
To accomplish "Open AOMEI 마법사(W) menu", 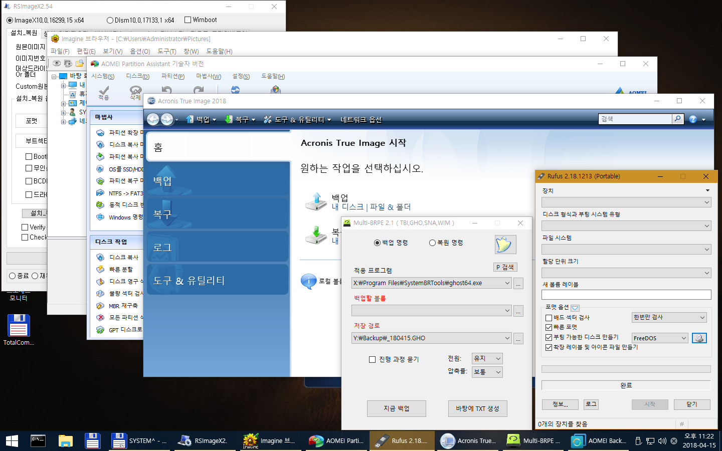I will (209, 76).
